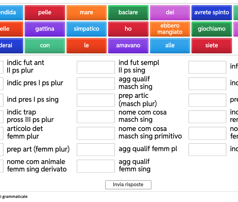This screenshot has height=202, width=238.
Task: Click answer box beside 'agg qualif masch sing'
Action: click(x=96, y=84)
